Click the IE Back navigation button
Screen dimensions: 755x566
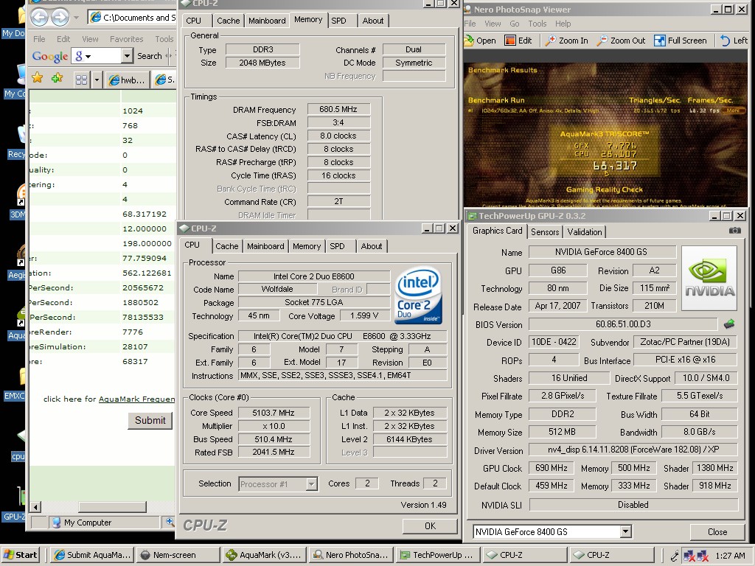[40, 18]
